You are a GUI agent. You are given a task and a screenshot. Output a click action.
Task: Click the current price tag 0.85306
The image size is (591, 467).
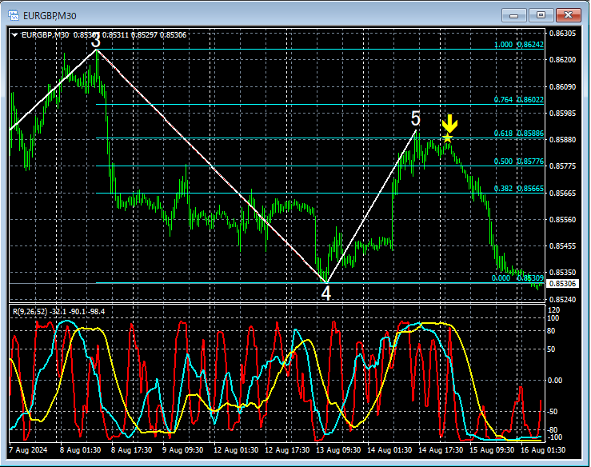point(563,284)
